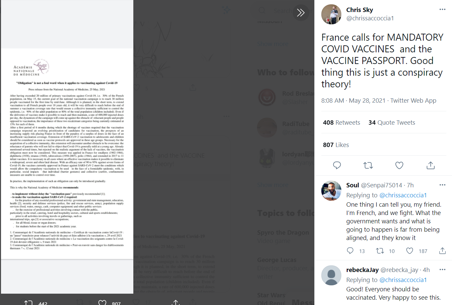Retweet Soul's reply with 10 retweets

[380, 251]
